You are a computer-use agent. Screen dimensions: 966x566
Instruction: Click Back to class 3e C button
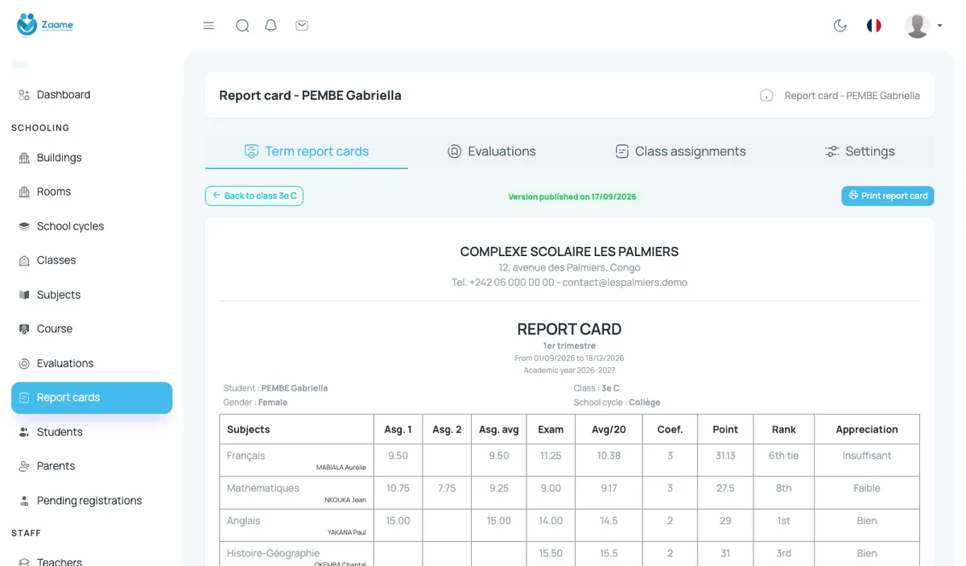[254, 196]
